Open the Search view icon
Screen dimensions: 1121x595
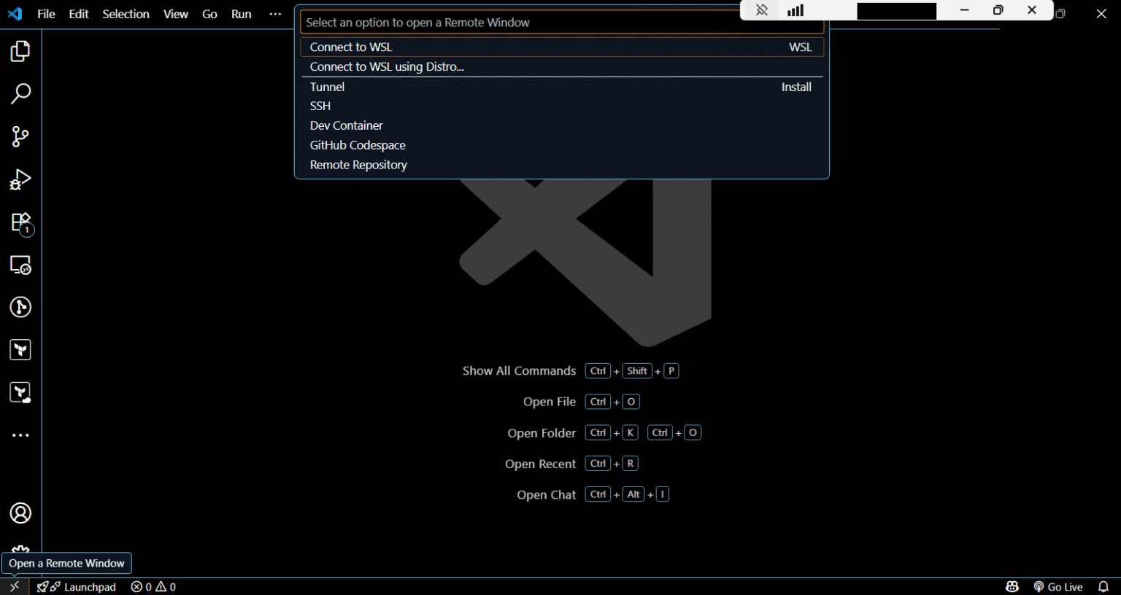click(20, 93)
